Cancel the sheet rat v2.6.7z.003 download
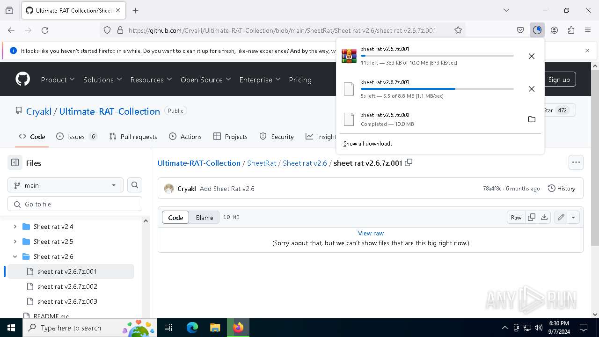This screenshot has height=337, width=599. (x=532, y=89)
